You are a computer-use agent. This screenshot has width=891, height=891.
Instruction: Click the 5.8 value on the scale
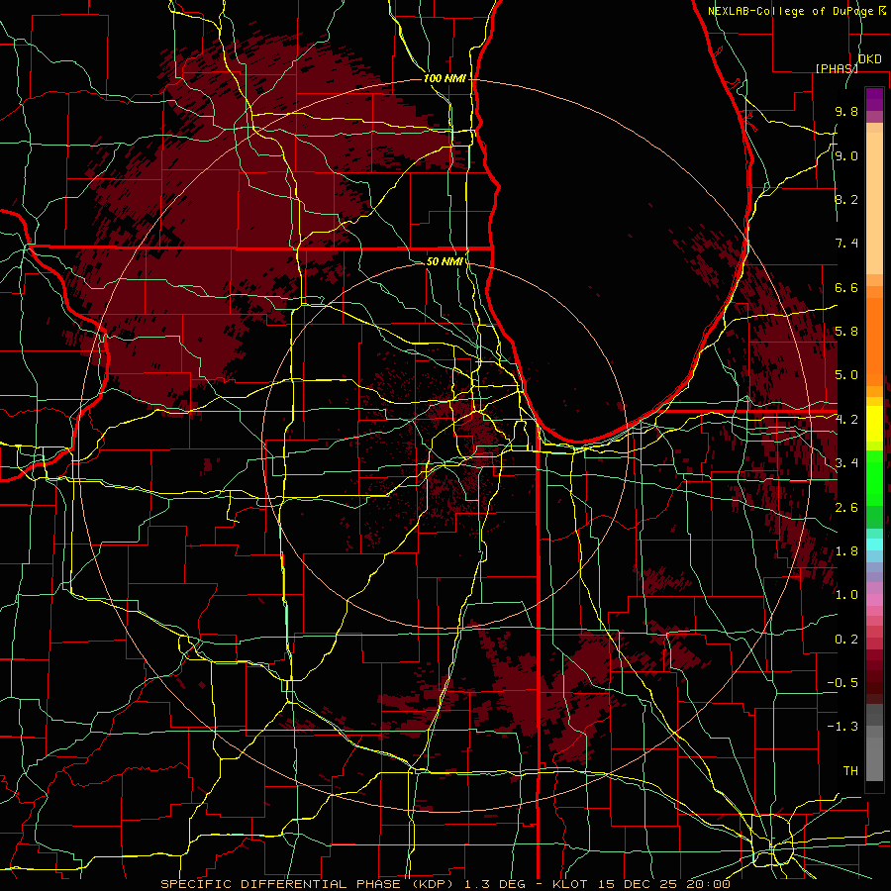coord(846,332)
